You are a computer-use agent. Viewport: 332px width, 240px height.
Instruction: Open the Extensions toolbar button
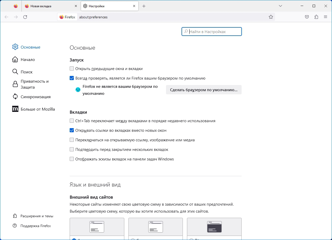(x=316, y=17)
